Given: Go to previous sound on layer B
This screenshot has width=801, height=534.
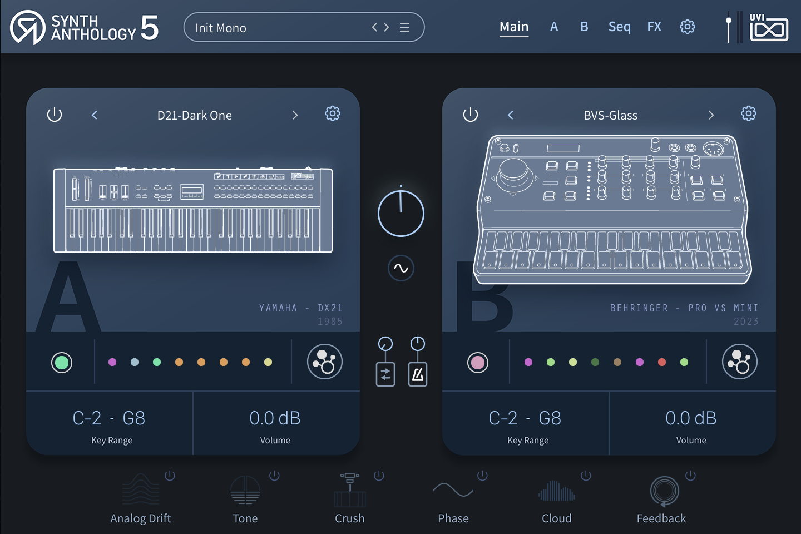Looking at the screenshot, I should [511, 115].
